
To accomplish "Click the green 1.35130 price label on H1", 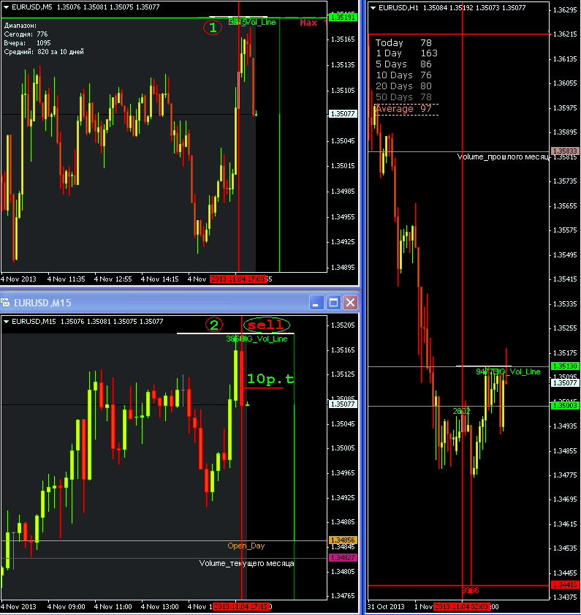I will (x=565, y=366).
